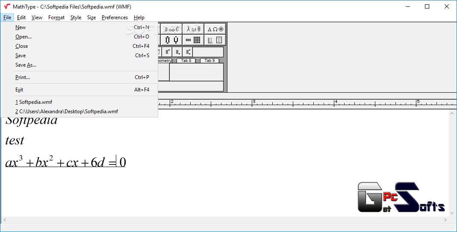Open the matrix templates palette

193,40
